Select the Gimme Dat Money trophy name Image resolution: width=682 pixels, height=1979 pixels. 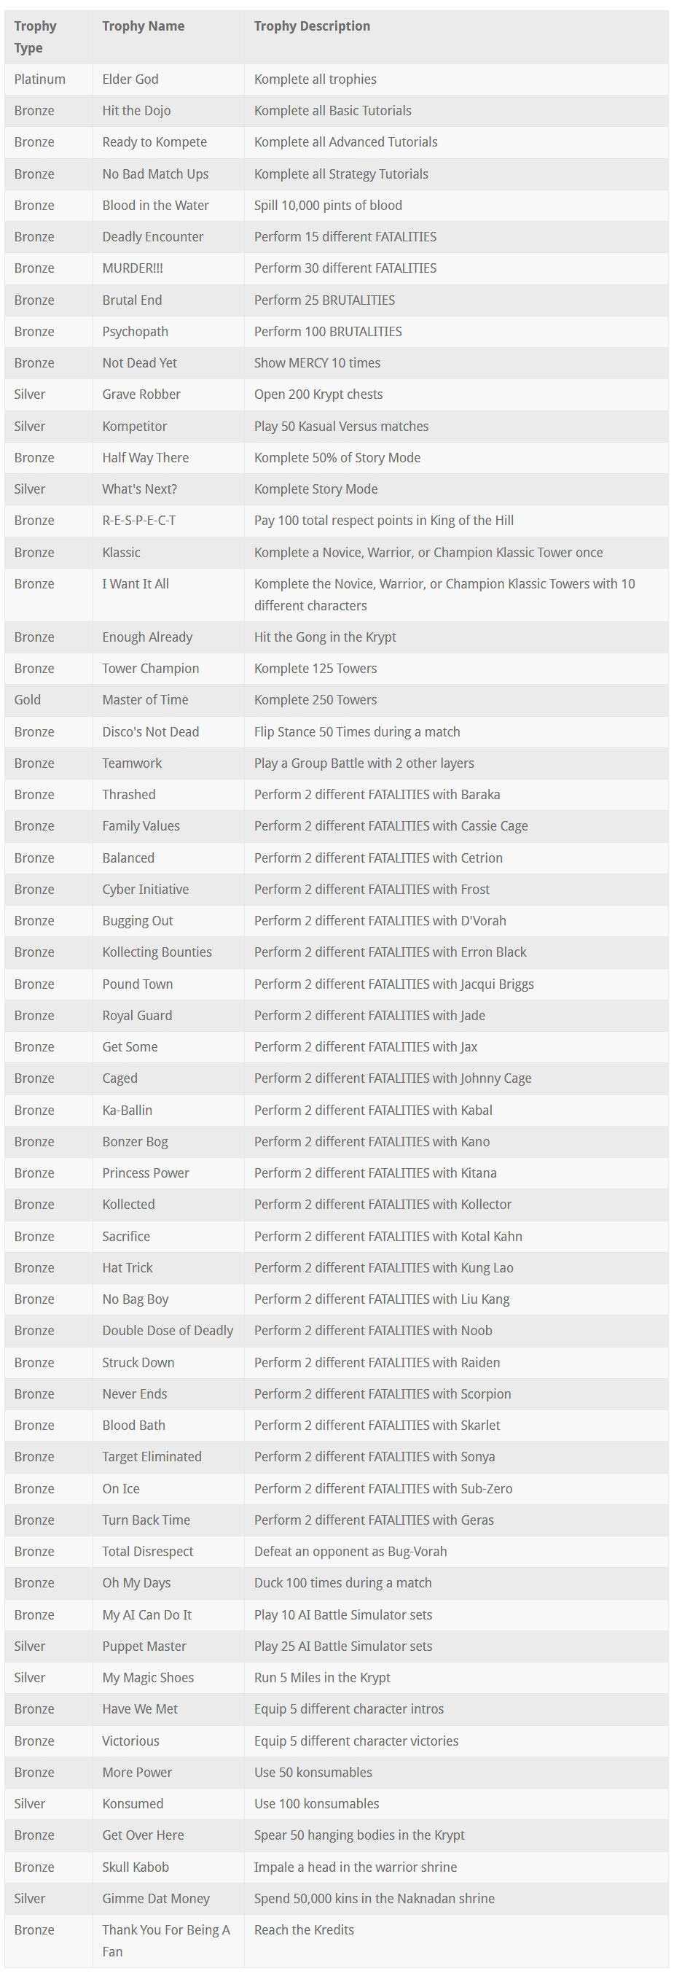click(x=156, y=1898)
